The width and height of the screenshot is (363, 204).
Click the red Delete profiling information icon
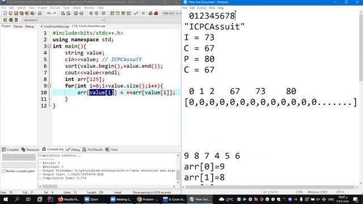156,14
